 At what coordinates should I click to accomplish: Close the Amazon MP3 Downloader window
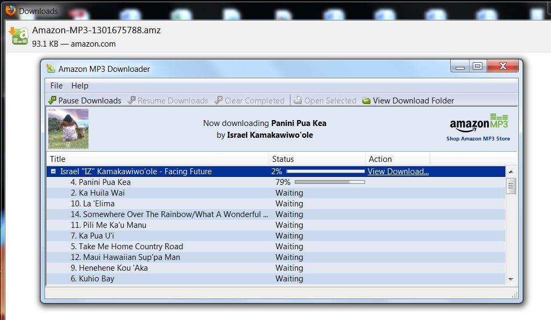coord(503,66)
